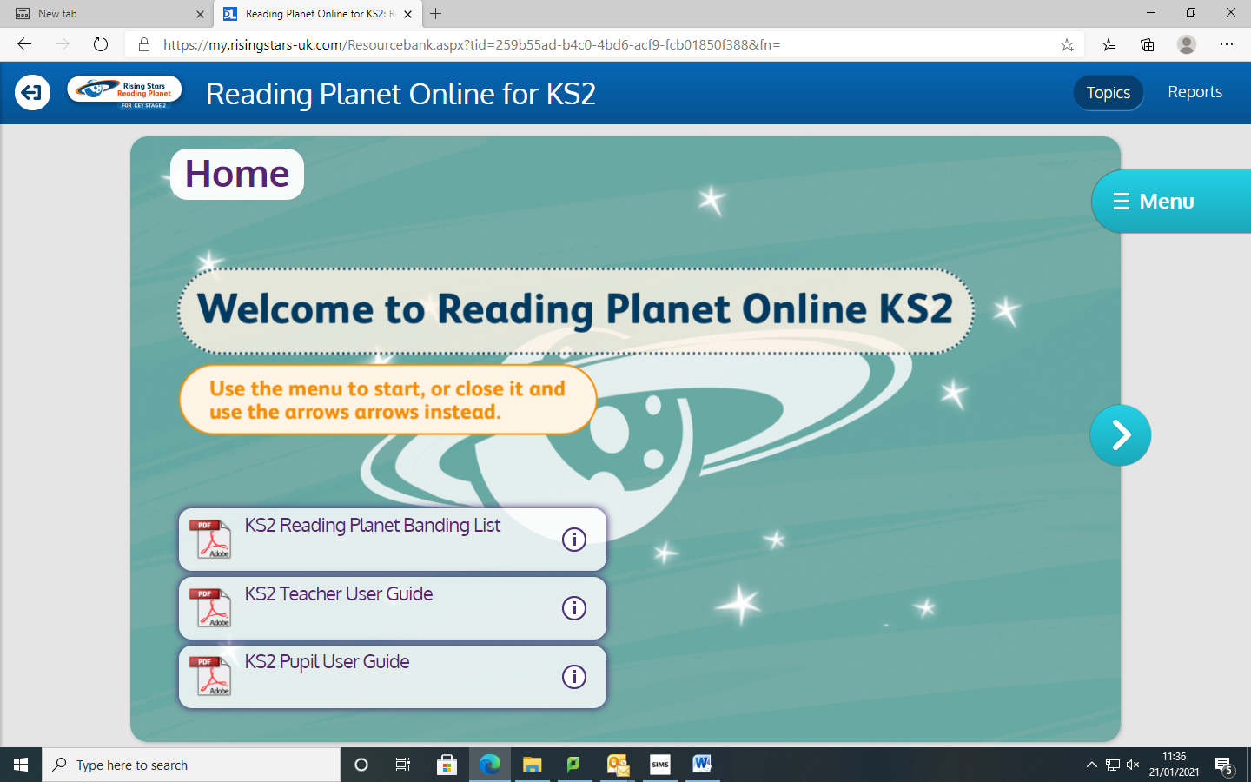Close the New tab browser tab
Viewport: 1251px width, 782px height.
point(200,14)
